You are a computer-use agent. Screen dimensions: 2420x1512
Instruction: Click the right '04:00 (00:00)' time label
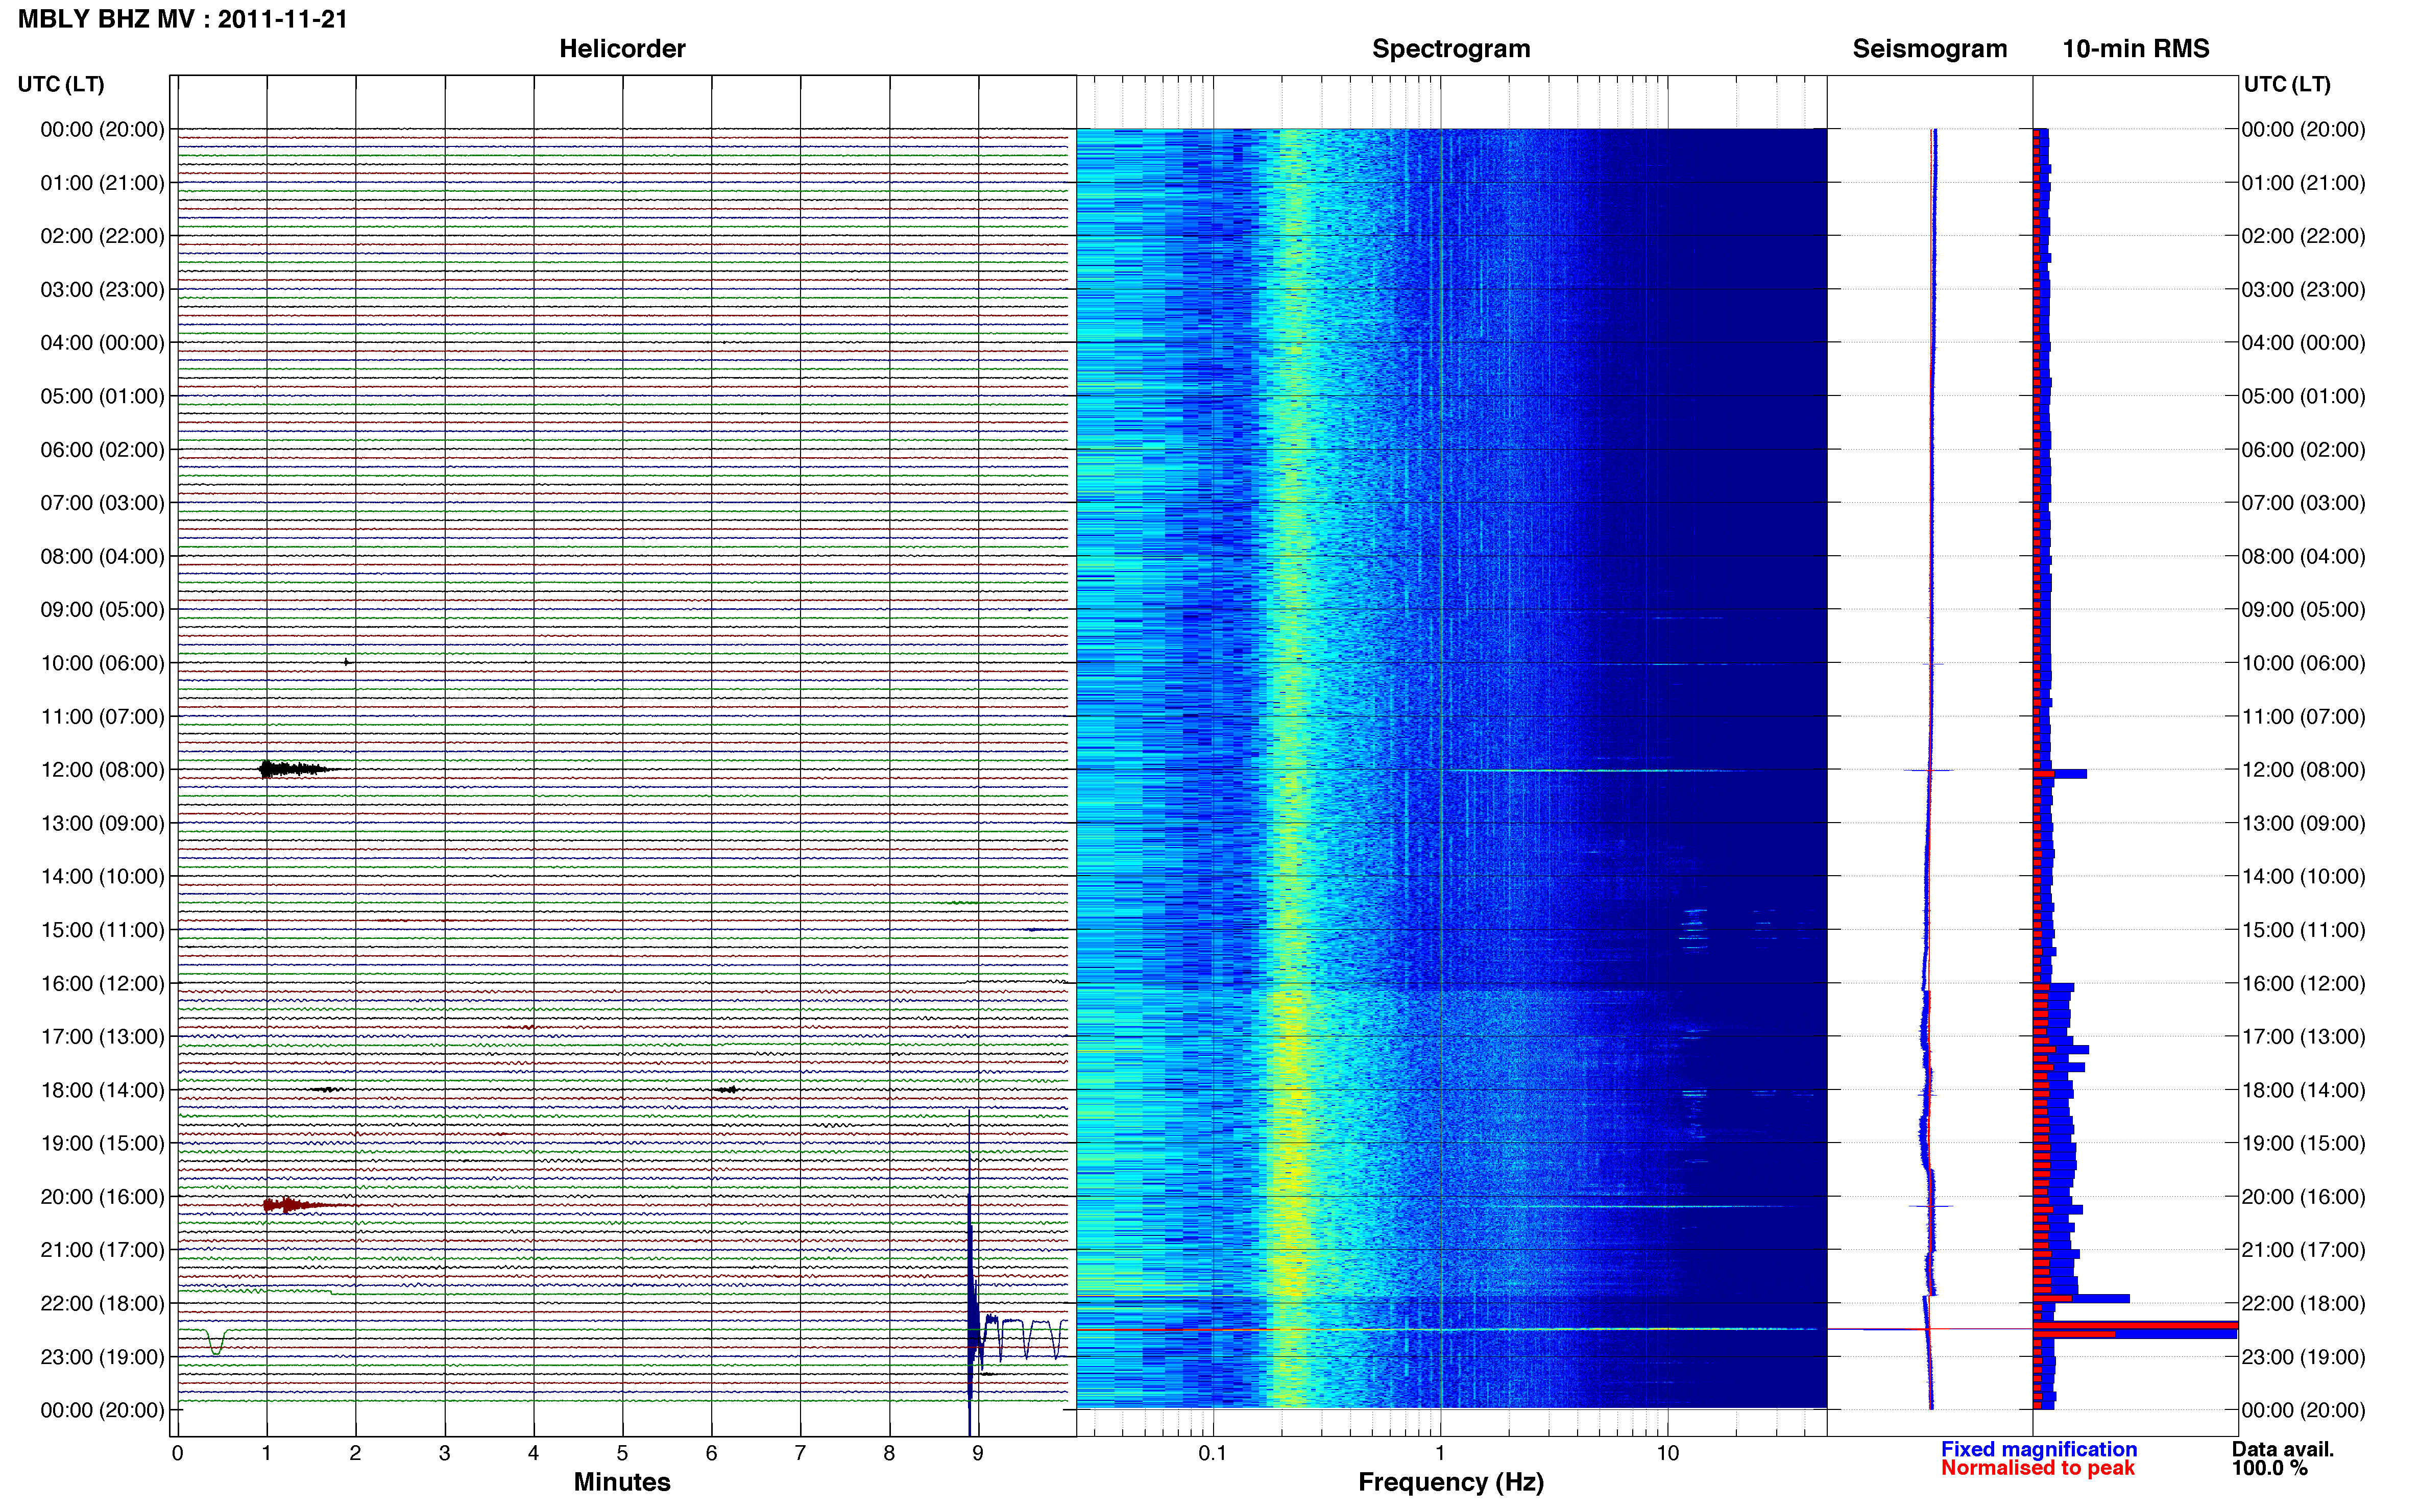click(x=2303, y=343)
